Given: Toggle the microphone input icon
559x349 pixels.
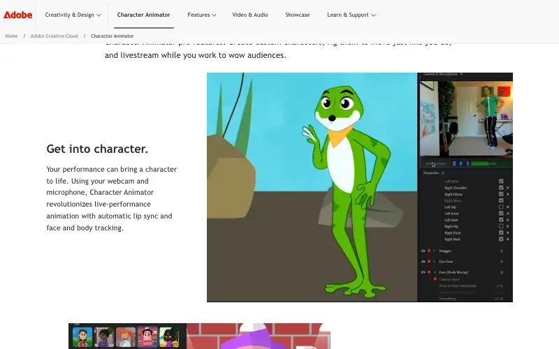Looking at the screenshot, I should (461, 163).
